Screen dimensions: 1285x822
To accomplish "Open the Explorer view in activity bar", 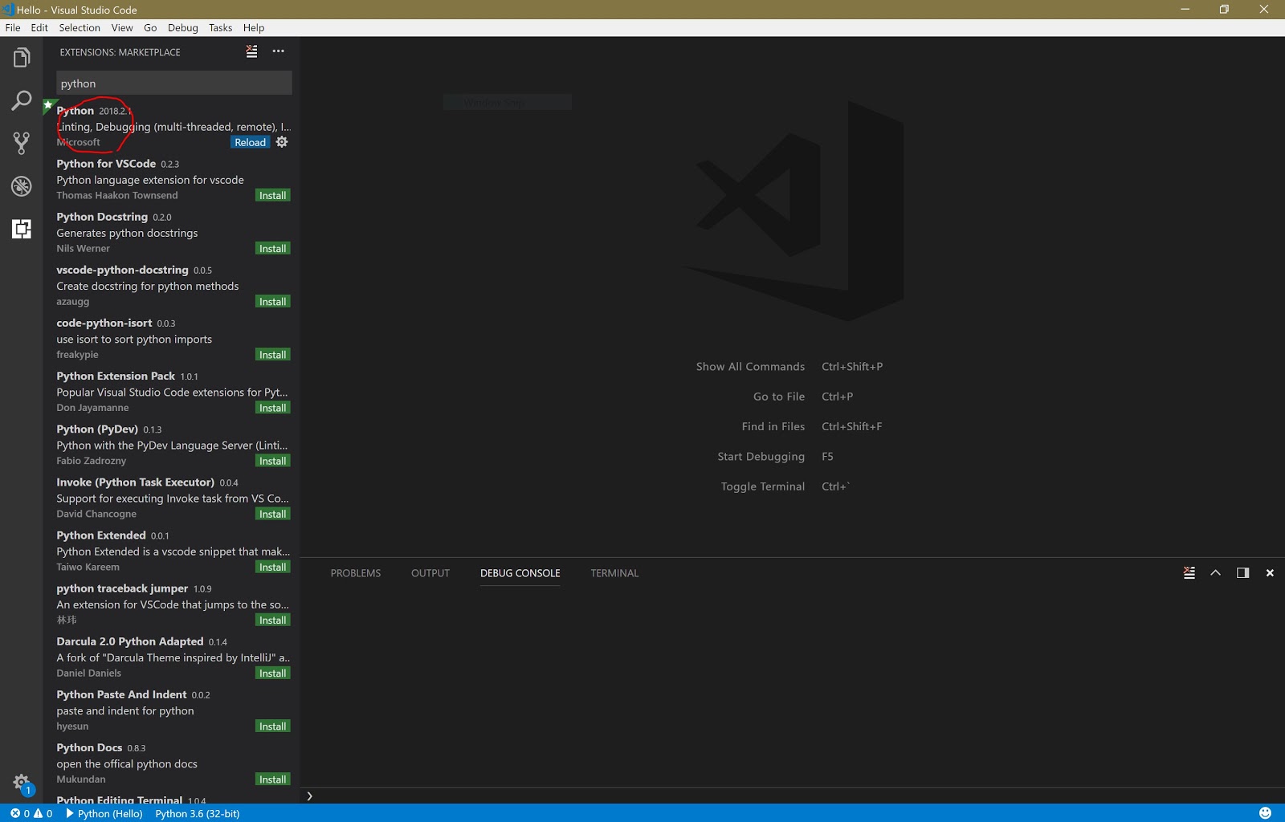I will [22, 58].
